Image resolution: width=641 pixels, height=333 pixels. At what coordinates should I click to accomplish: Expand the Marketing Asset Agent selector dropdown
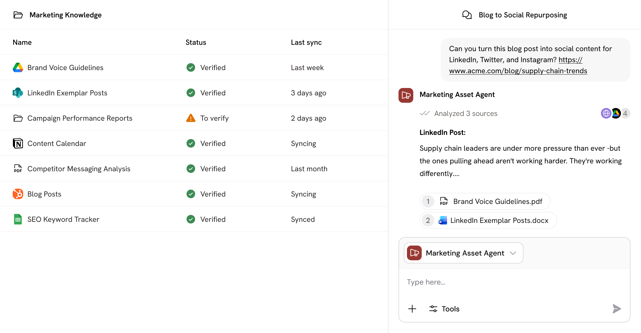pos(513,253)
